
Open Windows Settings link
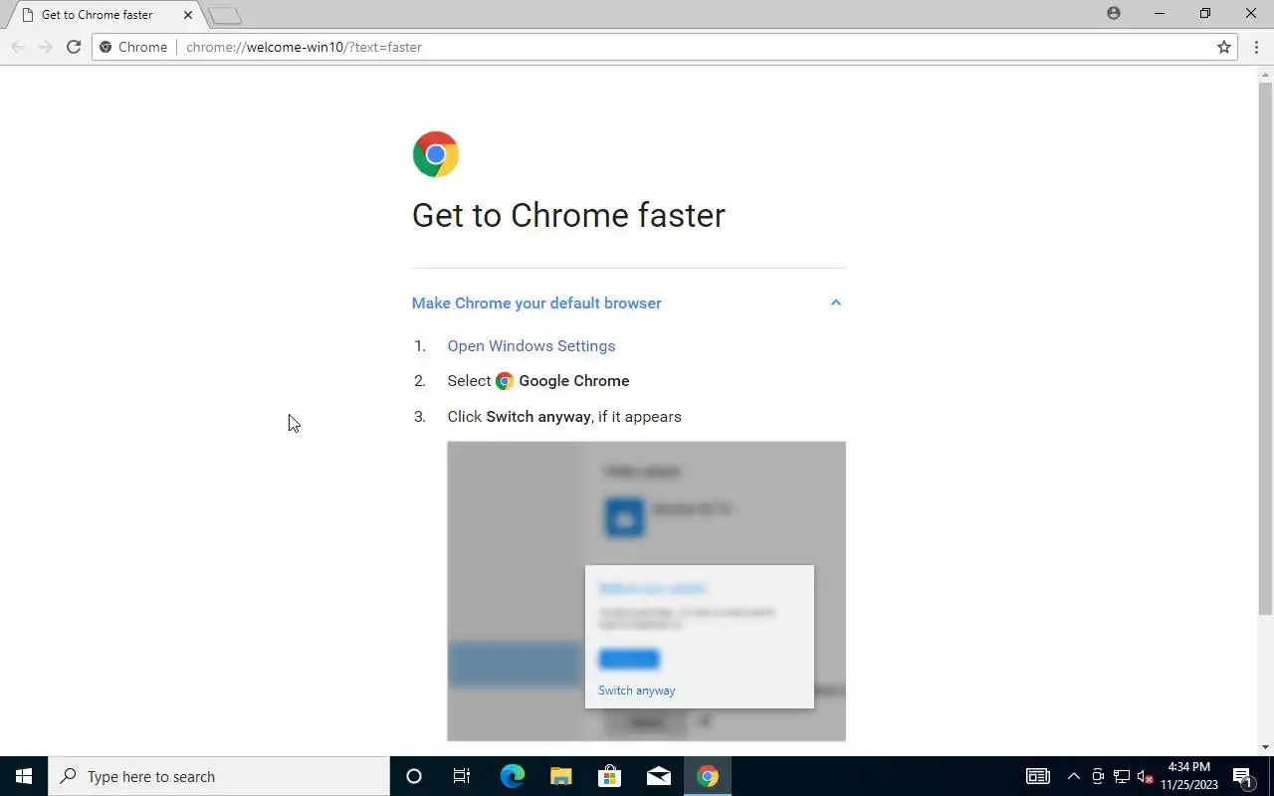pyautogui.click(x=531, y=346)
